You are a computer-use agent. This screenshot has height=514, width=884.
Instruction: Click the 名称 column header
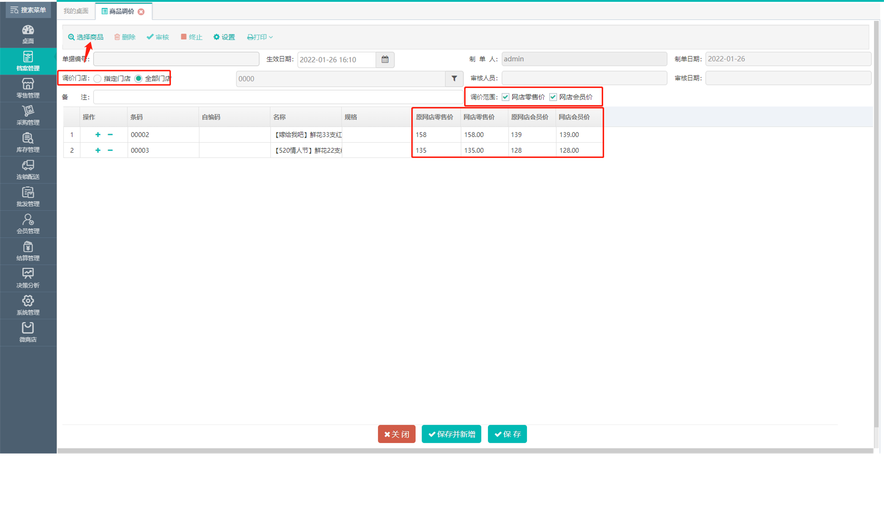pyautogui.click(x=306, y=117)
